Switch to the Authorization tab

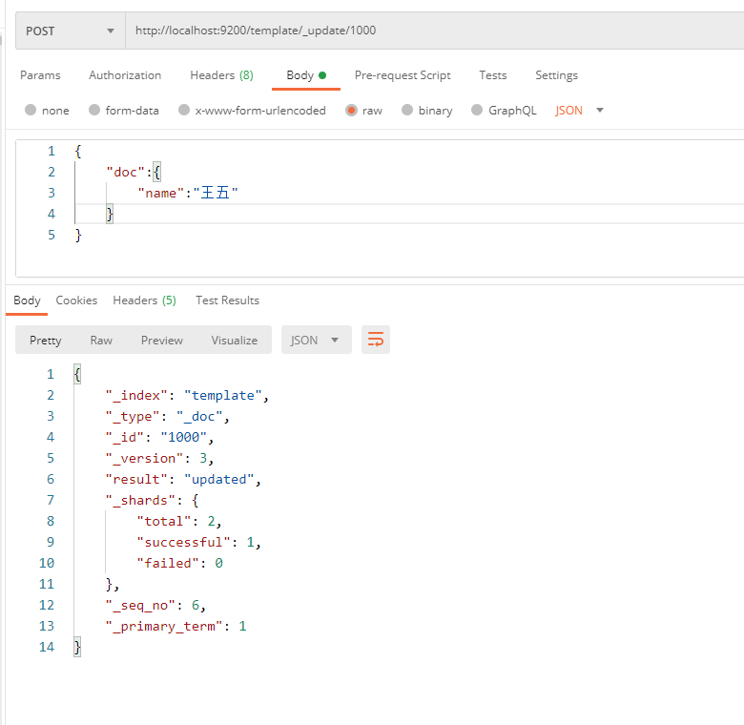[x=125, y=75]
